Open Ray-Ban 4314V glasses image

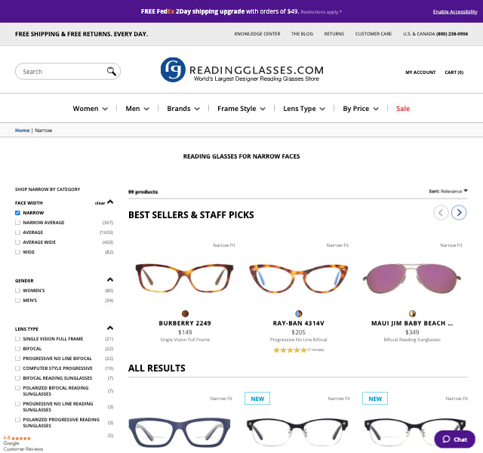pos(299,278)
